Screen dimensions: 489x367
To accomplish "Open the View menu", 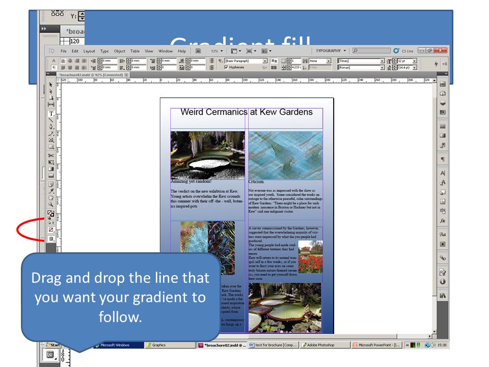I will click(149, 51).
